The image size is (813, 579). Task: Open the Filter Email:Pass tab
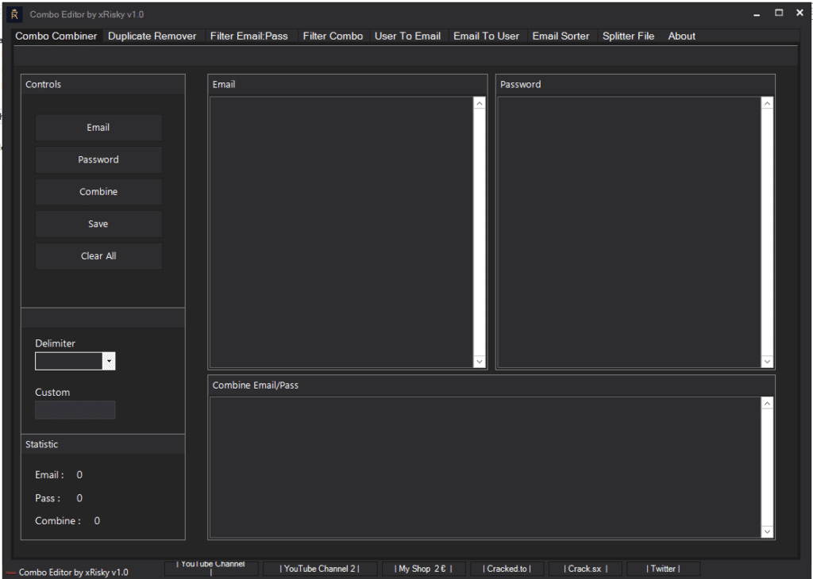pyautogui.click(x=249, y=36)
